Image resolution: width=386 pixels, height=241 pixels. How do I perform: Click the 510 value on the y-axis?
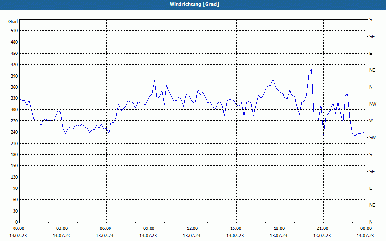14,31
